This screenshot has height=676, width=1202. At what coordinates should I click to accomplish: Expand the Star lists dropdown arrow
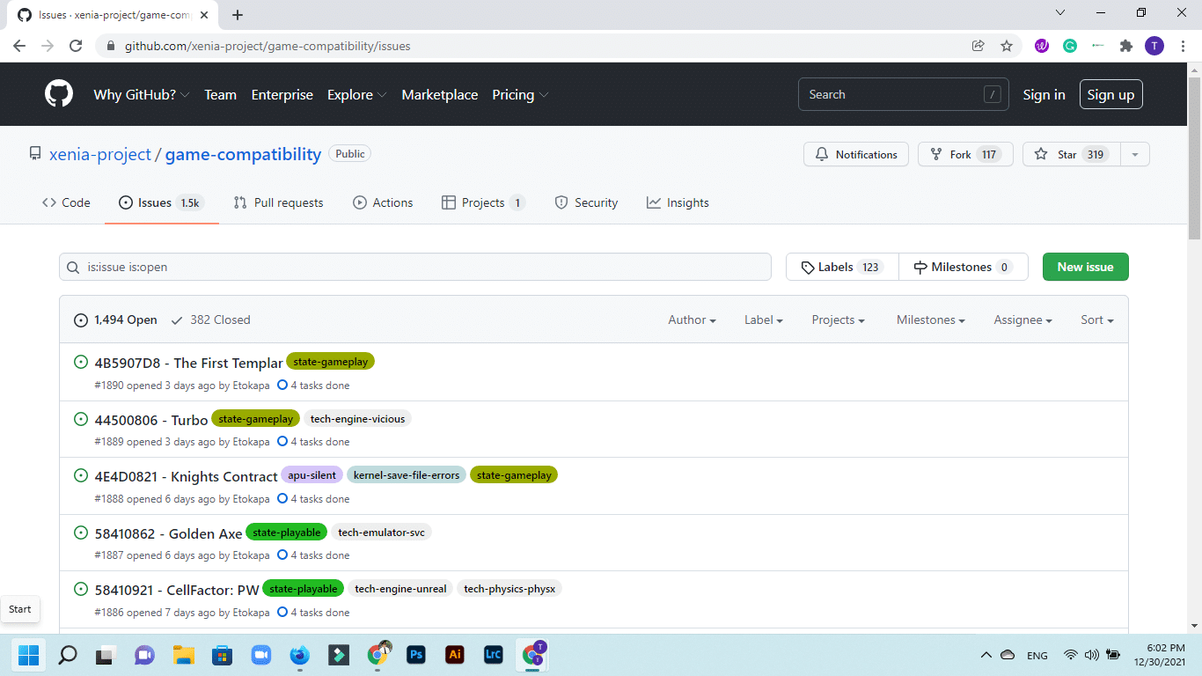[1134, 154]
